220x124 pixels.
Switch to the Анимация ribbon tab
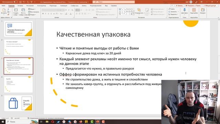(x=64, y=6)
